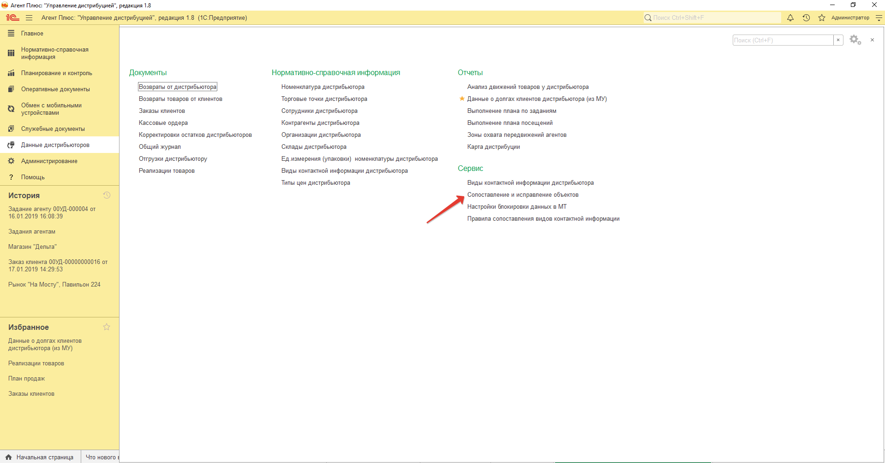
Task: Open Возвраты товаров от клиентов
Action: 180,99
